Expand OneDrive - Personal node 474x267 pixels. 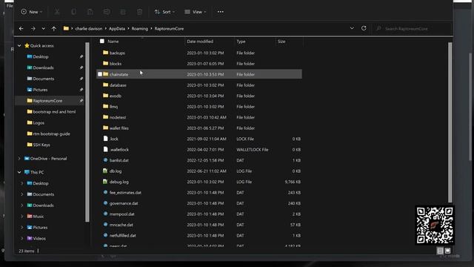19,158
